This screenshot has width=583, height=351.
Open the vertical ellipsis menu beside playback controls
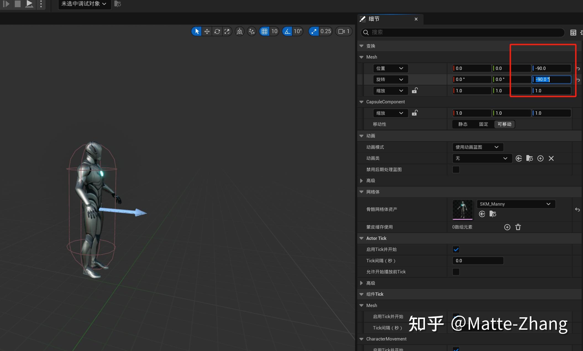click(x=41, y=4)
